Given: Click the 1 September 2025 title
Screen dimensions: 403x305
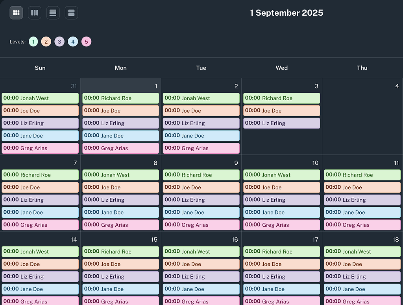Looking at the screenshot, I should pos(287,13).
